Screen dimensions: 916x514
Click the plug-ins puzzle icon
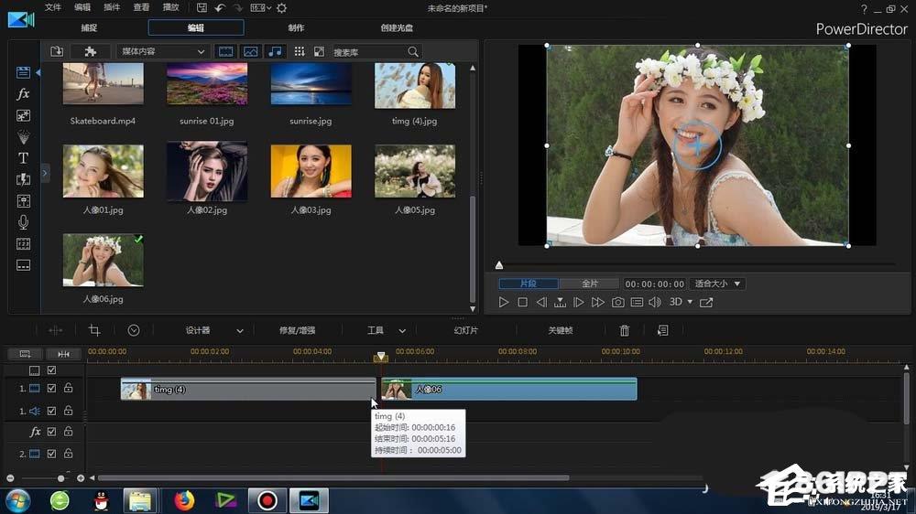[x=90, y=51]
